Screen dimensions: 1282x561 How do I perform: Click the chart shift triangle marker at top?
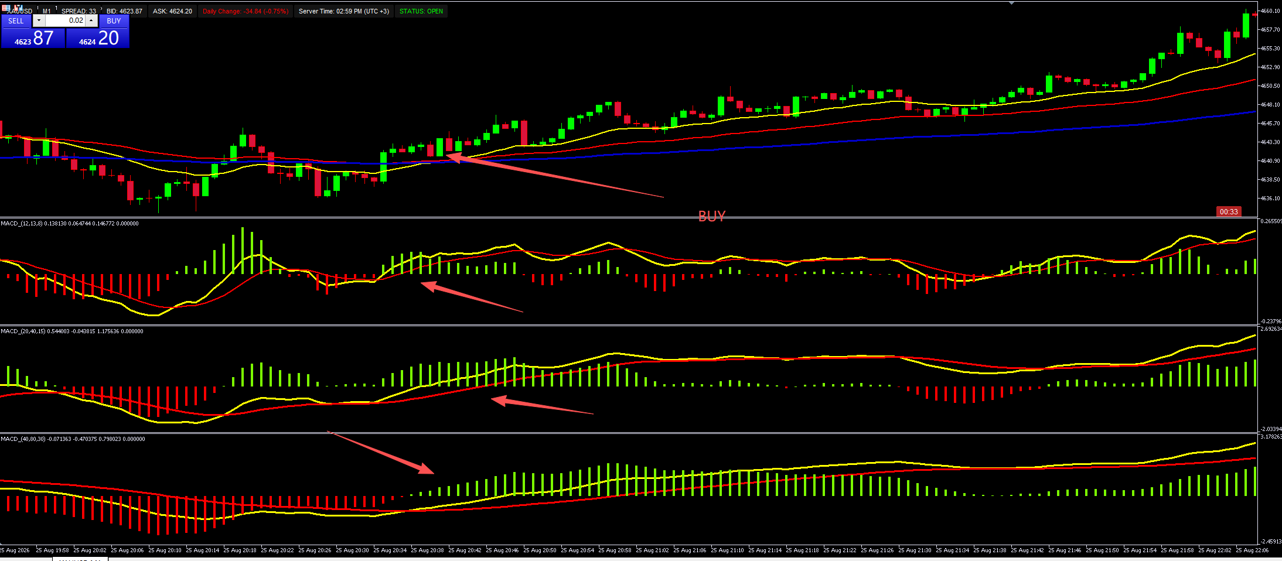(1011, 3)
